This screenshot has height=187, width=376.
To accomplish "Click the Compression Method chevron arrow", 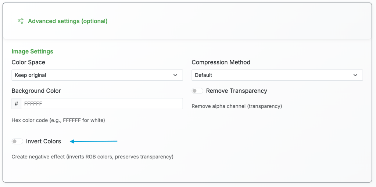I will click(x=355, y=75).
